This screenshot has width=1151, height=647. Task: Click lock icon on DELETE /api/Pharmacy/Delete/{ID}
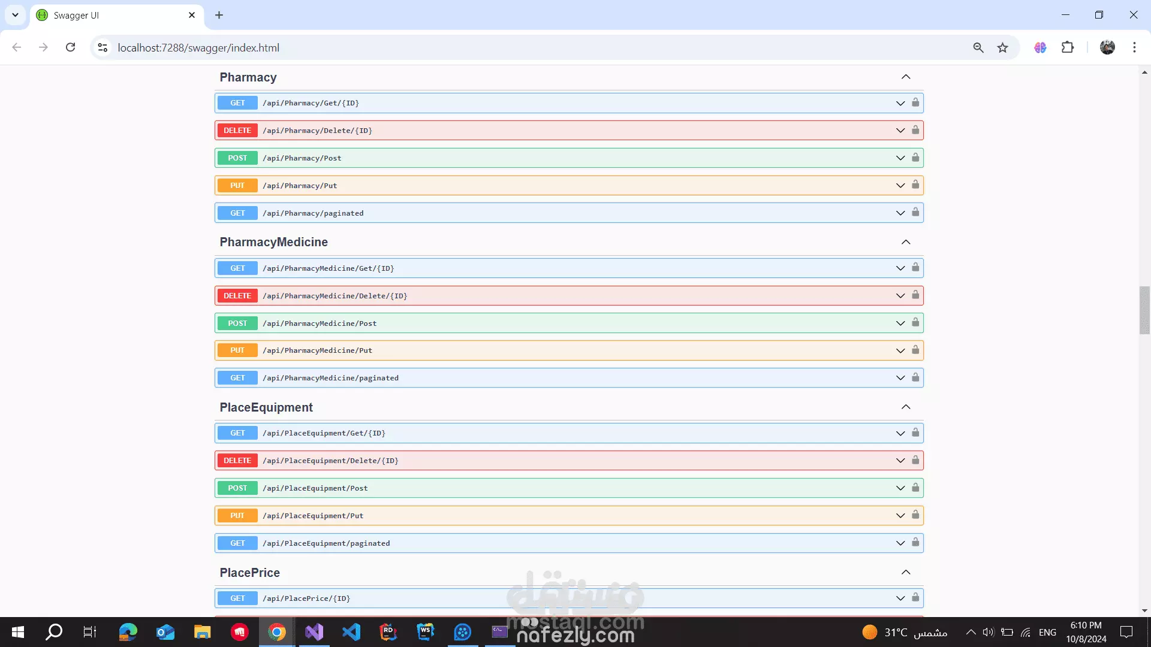(x=915, y=130)
